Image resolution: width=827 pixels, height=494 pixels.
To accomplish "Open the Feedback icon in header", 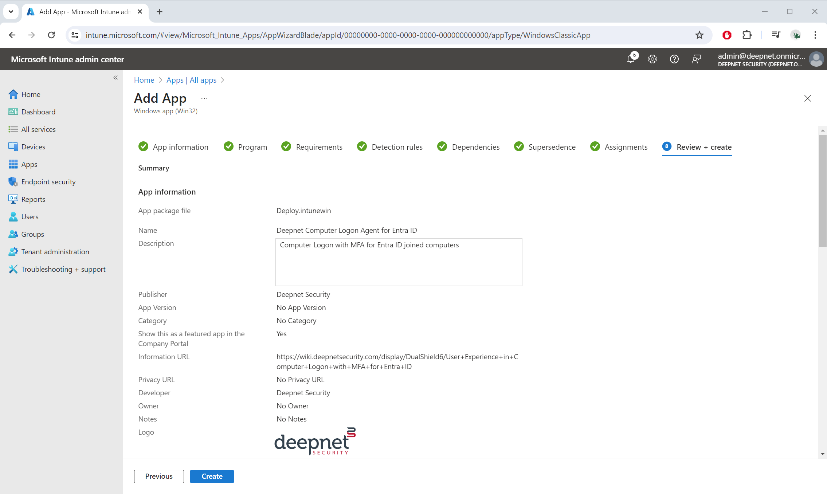I will pyautogui.click(x=696, y=59).
